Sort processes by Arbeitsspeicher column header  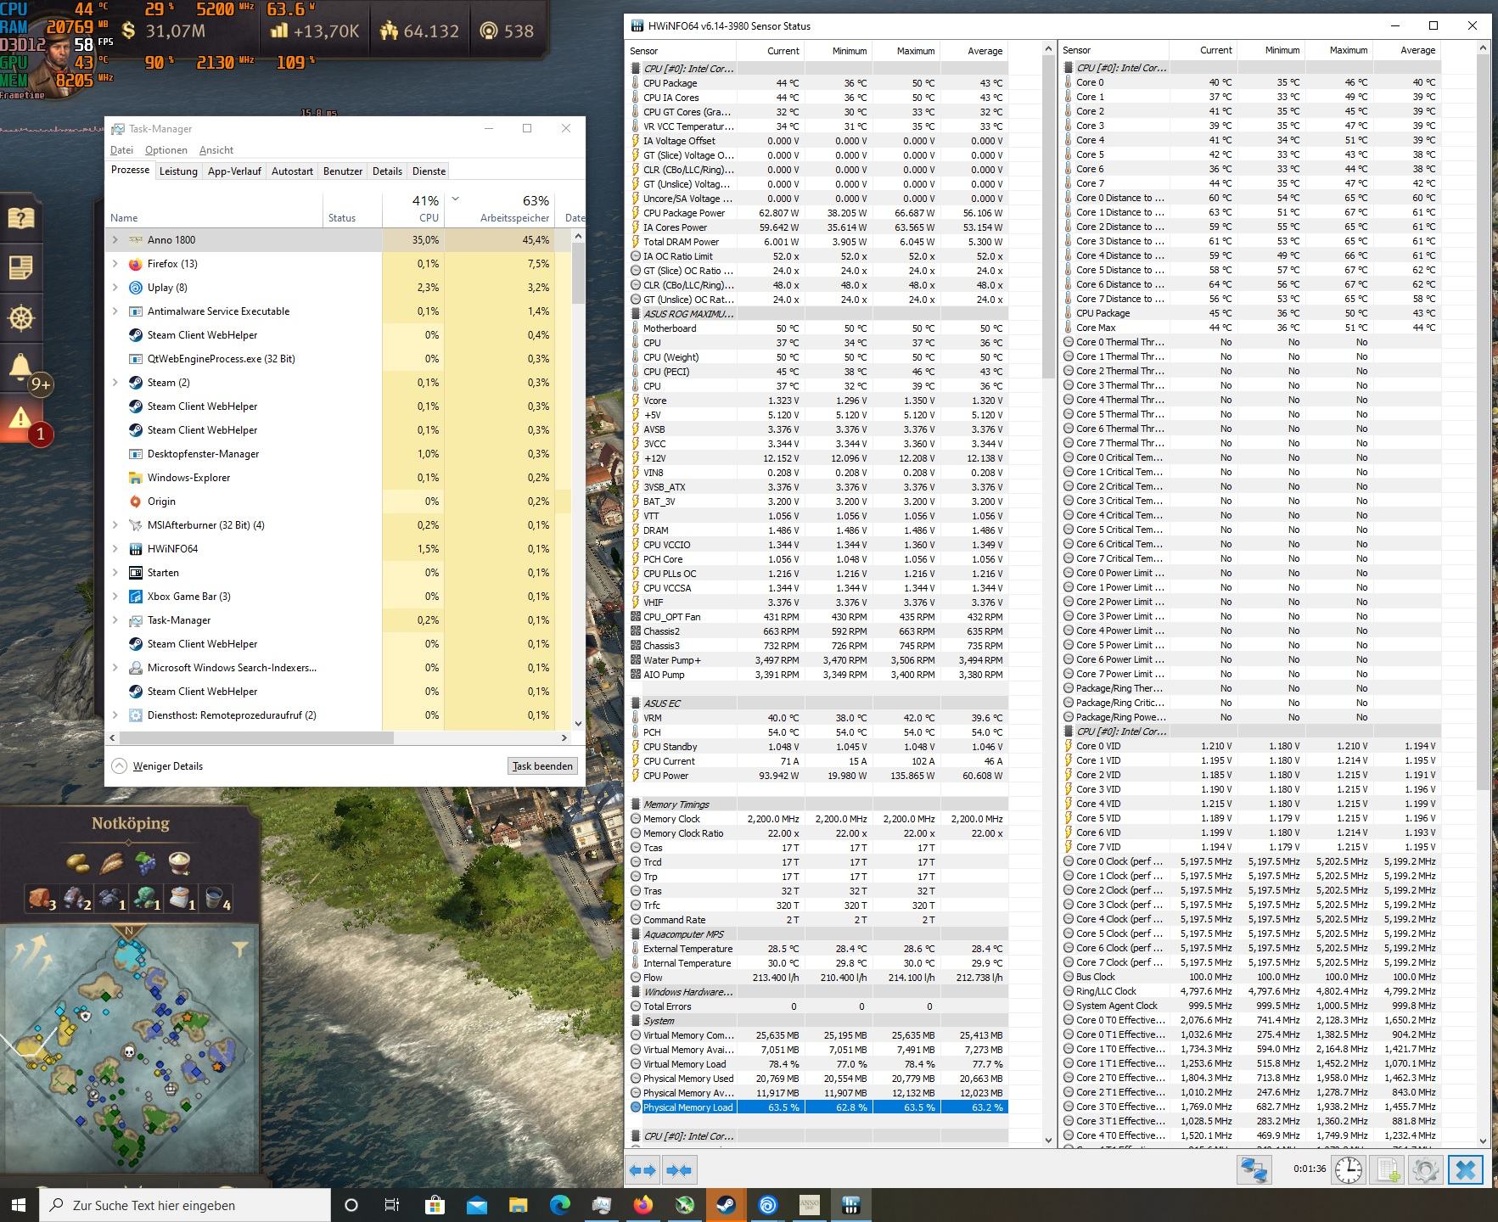coord(499,209)
